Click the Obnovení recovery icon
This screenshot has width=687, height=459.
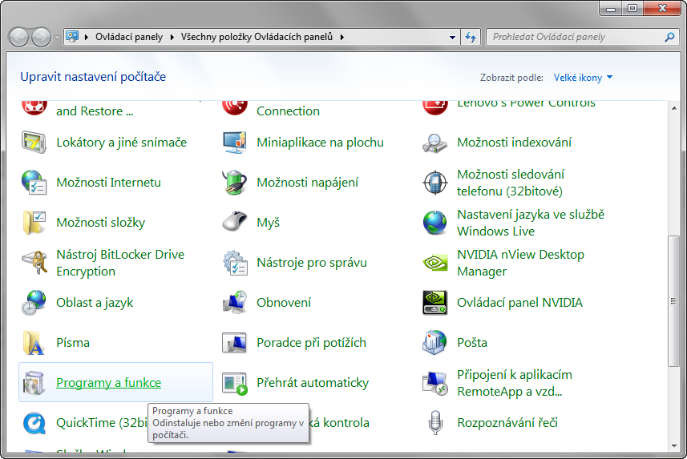click(234, 303)
